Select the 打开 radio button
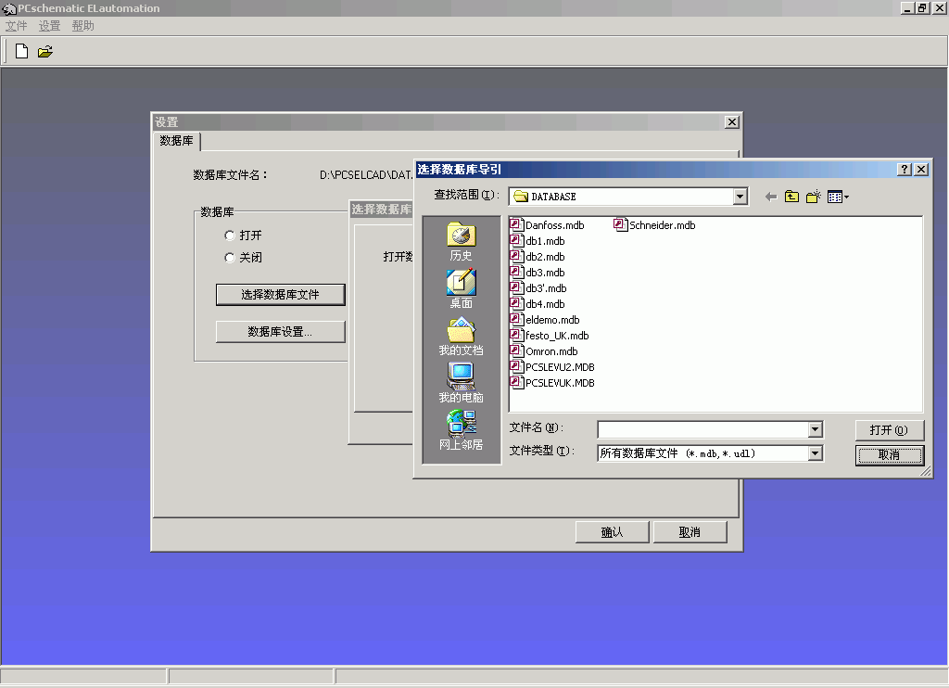The width and height of the screenshot is (949, 688). point(230,236)
